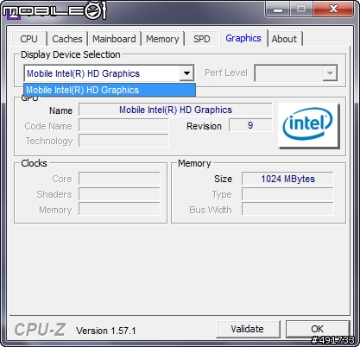Click the Core clock field
Image resolution: width=360 pixels, height=347 pixels.
(x=119, y=179)
